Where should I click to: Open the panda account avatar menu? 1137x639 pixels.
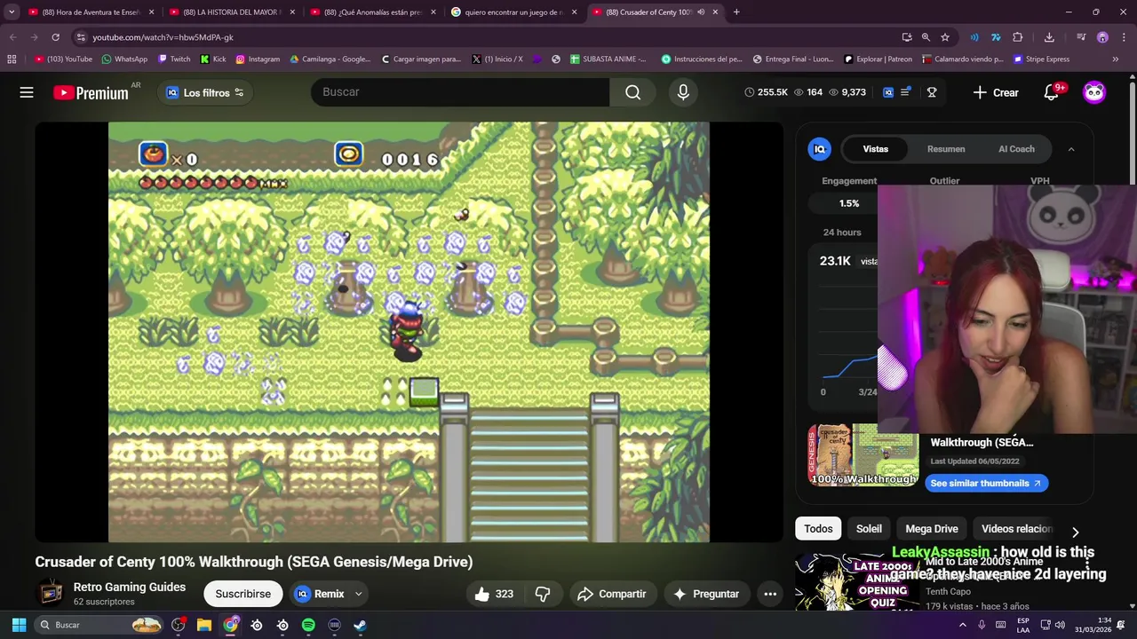click(1094, 92)
